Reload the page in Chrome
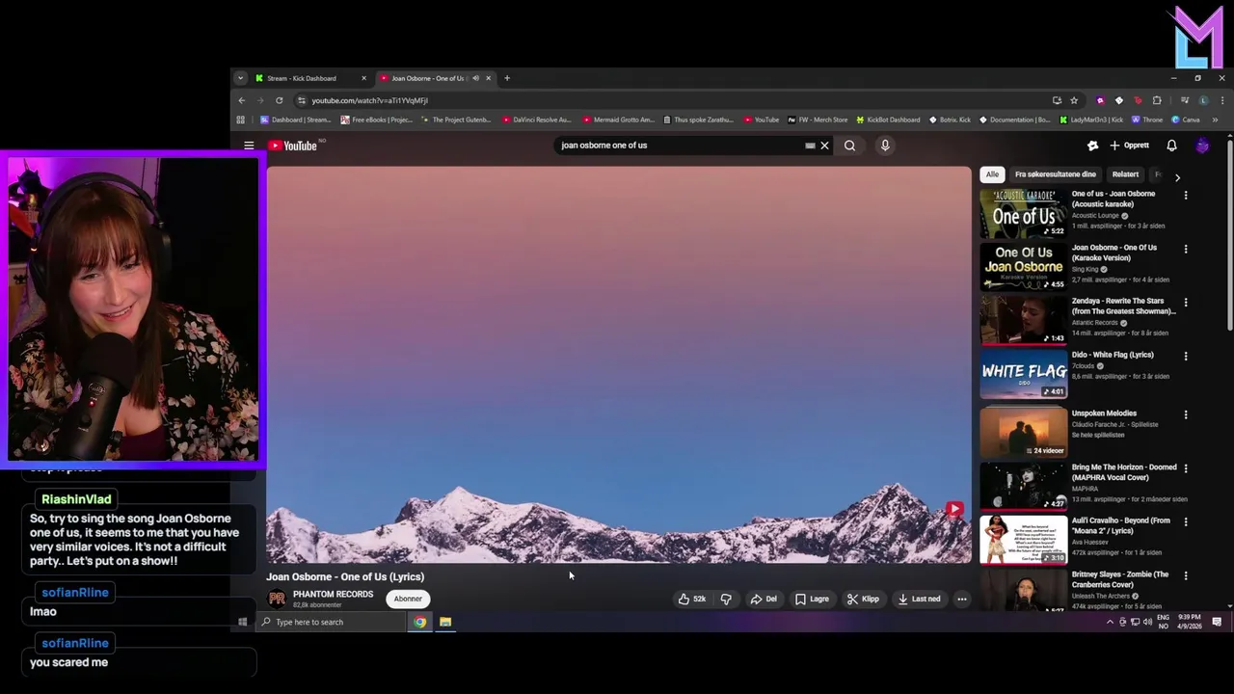This screenshot has height=694, width=1234. (280, 100)
